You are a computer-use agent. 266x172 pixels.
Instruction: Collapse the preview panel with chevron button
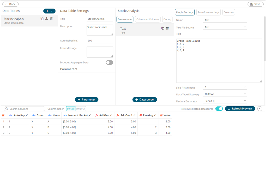point(260,109)
